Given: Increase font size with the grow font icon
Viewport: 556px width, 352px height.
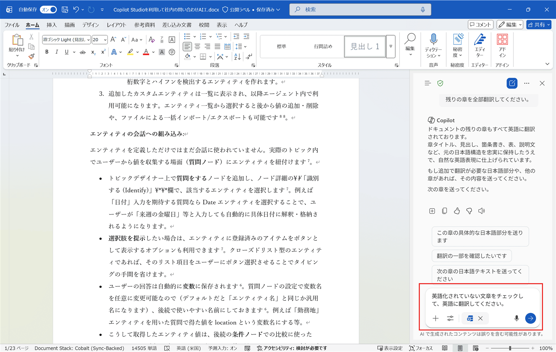Looking at the screenshot, I should pyautogui.click(x=113, y=40).
